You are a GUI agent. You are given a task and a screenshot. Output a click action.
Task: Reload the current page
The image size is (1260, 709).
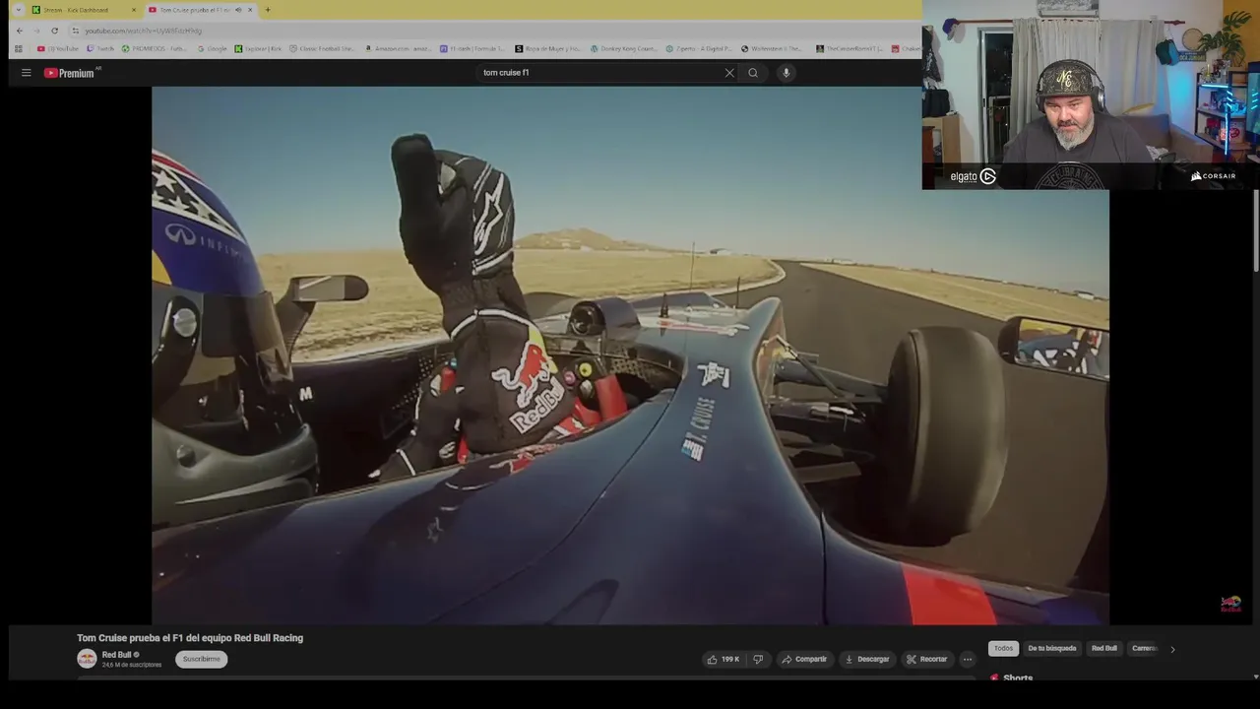click(54, 31)
